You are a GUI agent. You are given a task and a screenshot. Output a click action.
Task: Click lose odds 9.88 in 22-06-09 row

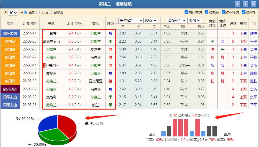pyautogui.click(x=154, y=81)
